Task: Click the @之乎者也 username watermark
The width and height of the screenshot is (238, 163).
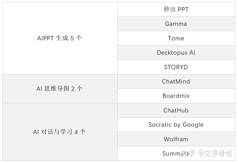Action: pyautogui.click(x=215, y=153)
